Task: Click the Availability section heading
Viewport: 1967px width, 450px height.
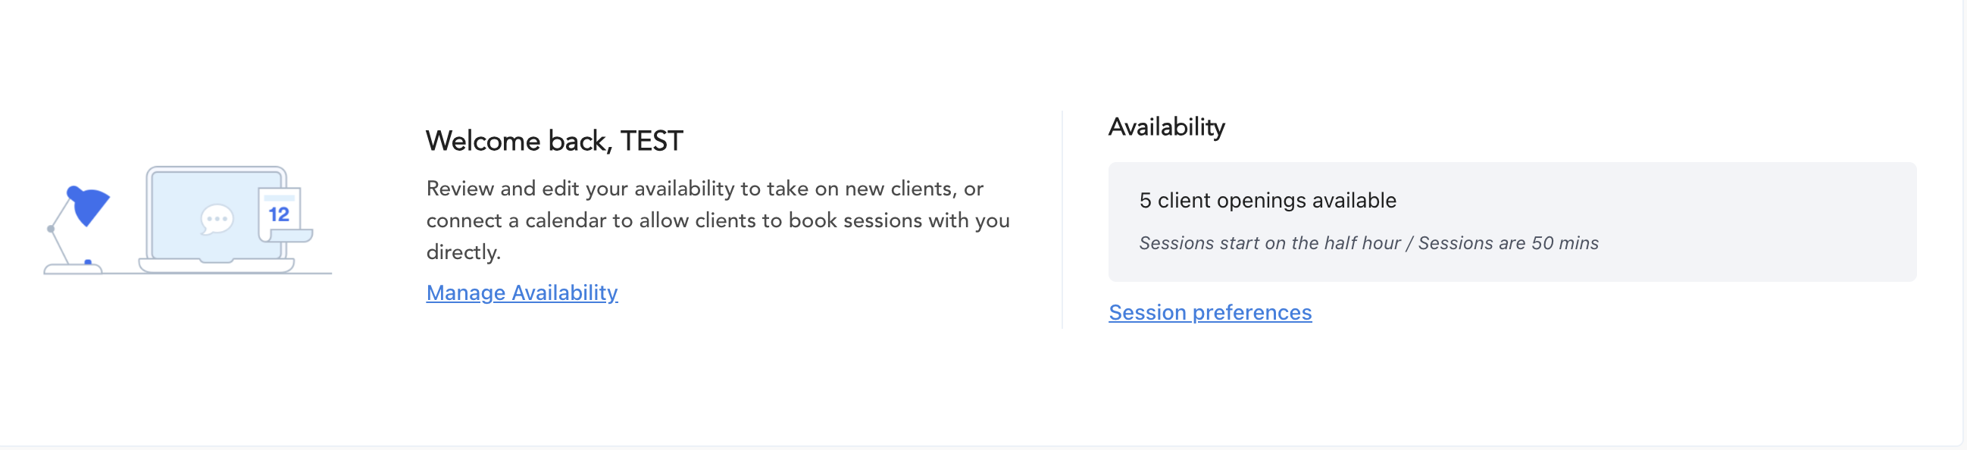Action: [1166, 127]
